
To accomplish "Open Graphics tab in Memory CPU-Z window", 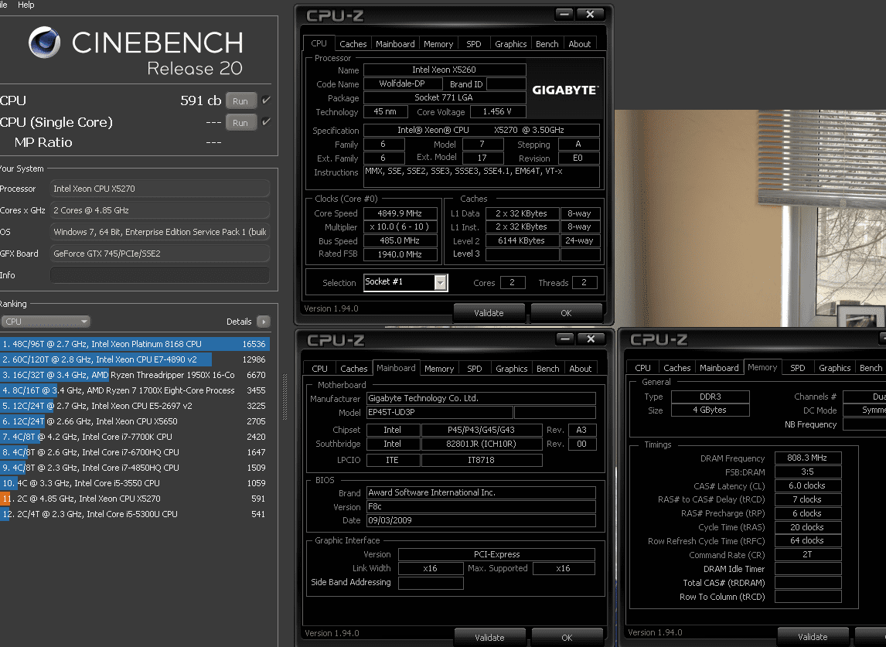I will pyautogui.click(x=834, y=368).
